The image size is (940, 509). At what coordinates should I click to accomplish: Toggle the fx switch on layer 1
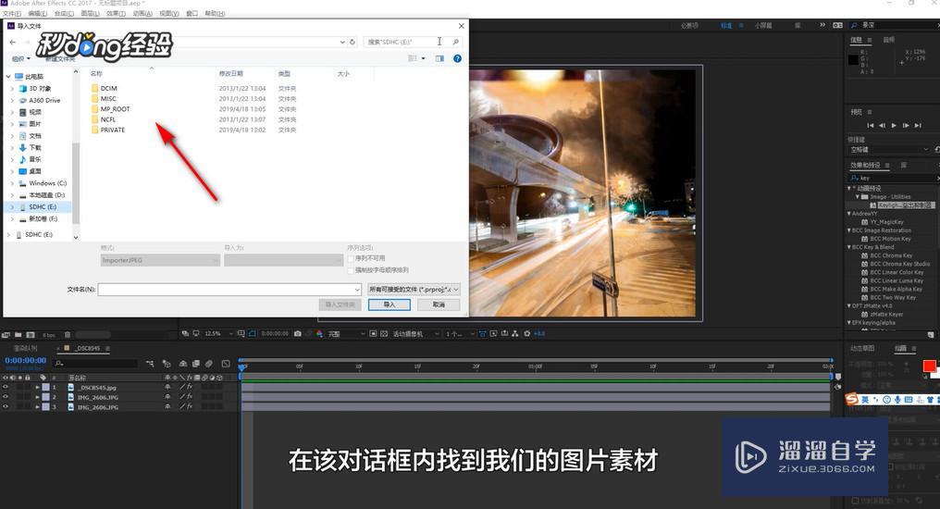190,387
